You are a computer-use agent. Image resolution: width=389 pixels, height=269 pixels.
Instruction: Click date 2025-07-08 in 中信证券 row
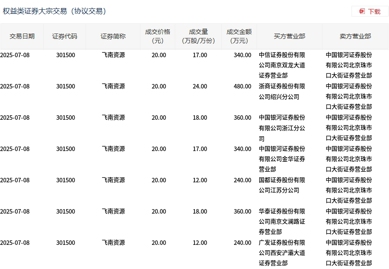click(x=15, y=55)
